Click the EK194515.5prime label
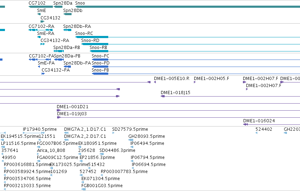Image resolution: width=300 pixels, height=191 pixels. coord(20,136)
